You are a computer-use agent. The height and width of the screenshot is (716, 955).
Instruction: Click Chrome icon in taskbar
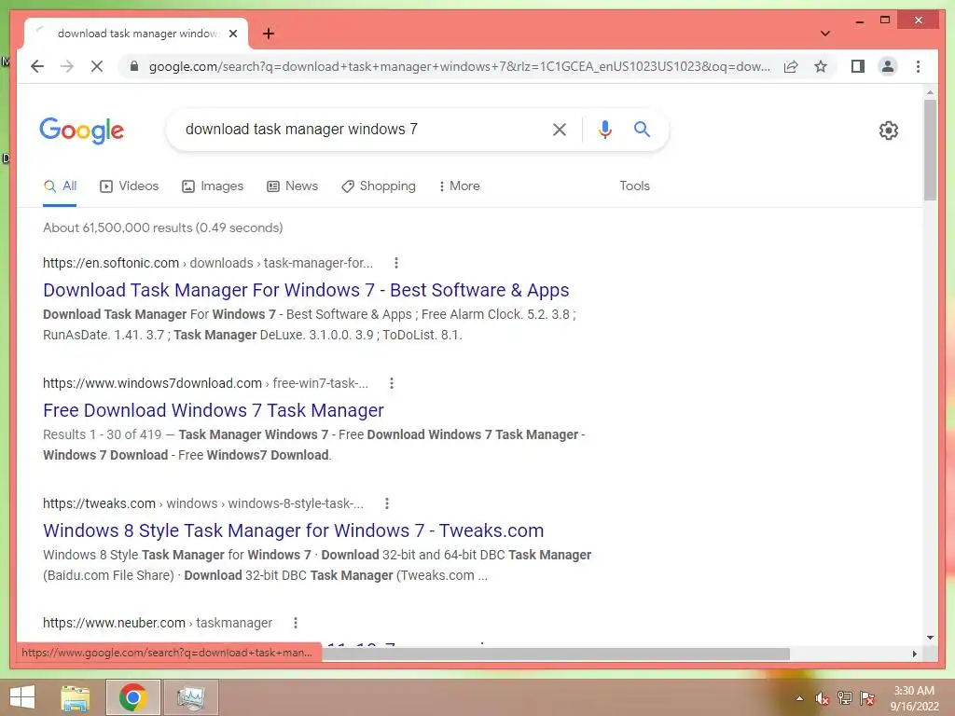pos(132,697)
